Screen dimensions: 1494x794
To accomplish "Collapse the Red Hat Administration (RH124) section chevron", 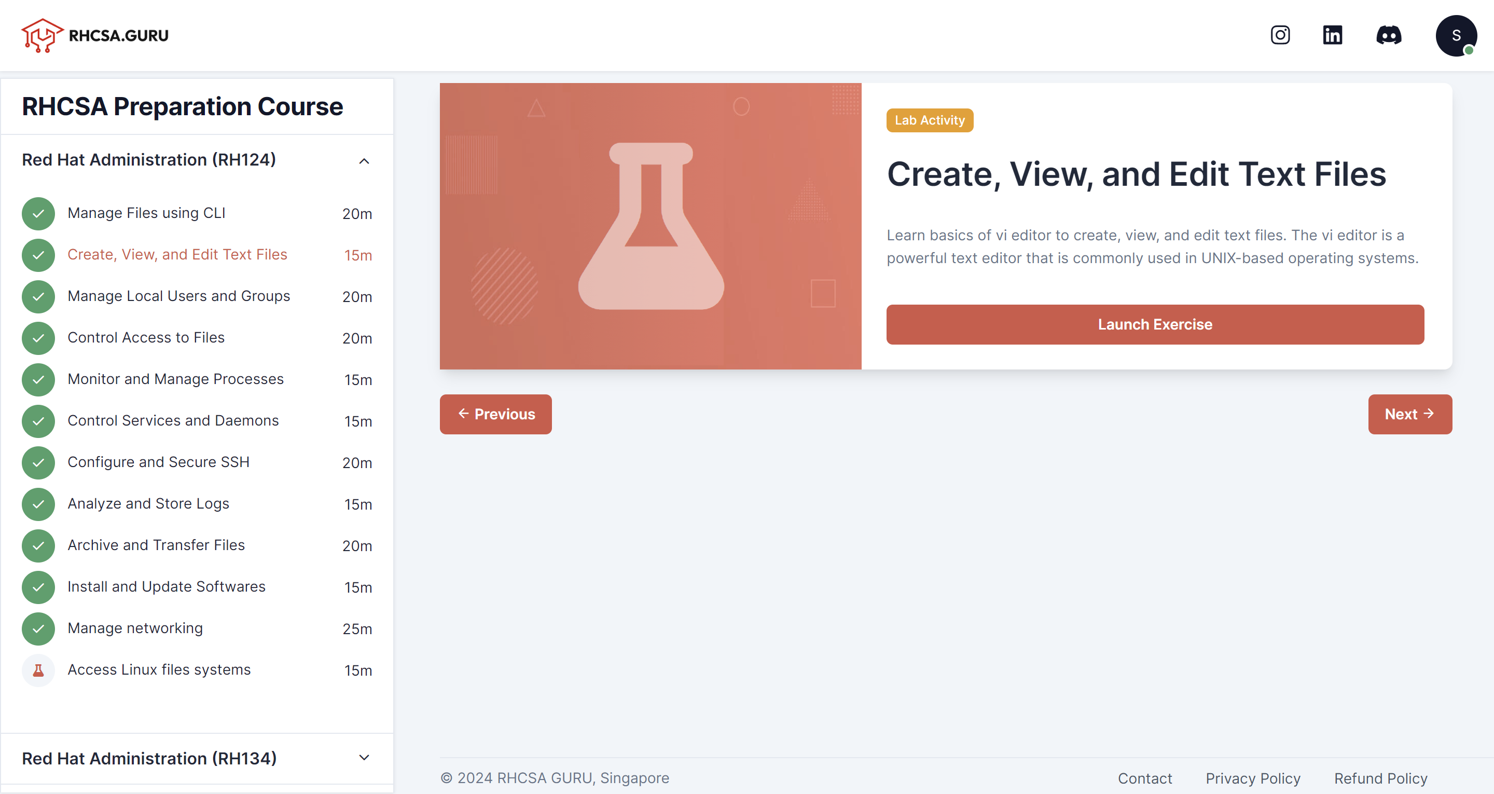I will click(x=364, y=161).
